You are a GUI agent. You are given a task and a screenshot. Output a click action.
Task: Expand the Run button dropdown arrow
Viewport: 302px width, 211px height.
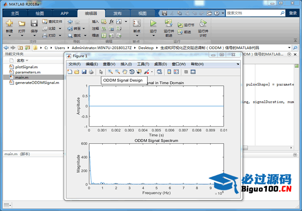tap(153, 35)
